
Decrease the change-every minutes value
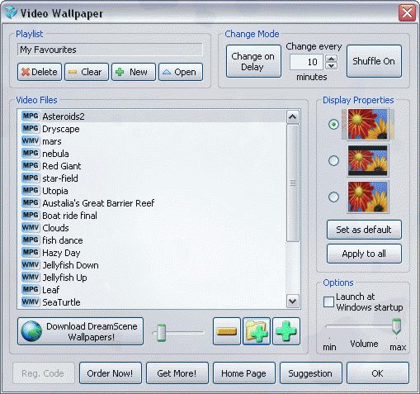click(332, 66)
